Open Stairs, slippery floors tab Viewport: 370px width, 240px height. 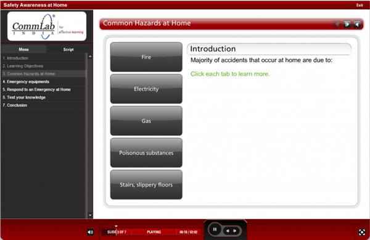[x=146, y=185]
